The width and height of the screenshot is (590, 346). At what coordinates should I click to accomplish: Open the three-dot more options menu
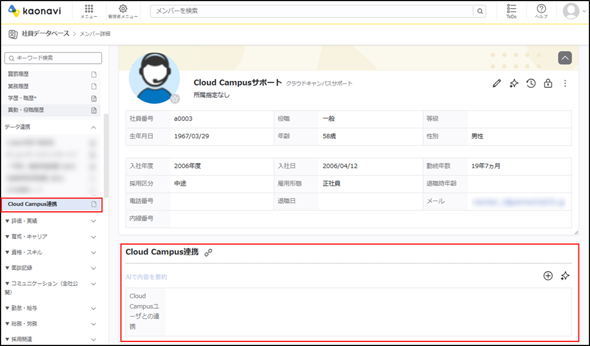565,83
